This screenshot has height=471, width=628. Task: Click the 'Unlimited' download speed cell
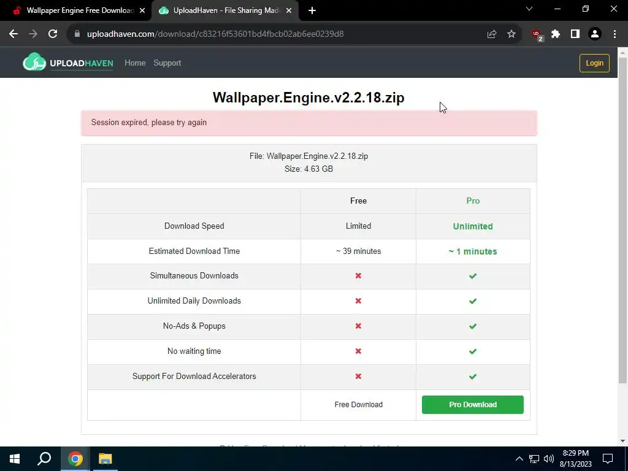473,226
